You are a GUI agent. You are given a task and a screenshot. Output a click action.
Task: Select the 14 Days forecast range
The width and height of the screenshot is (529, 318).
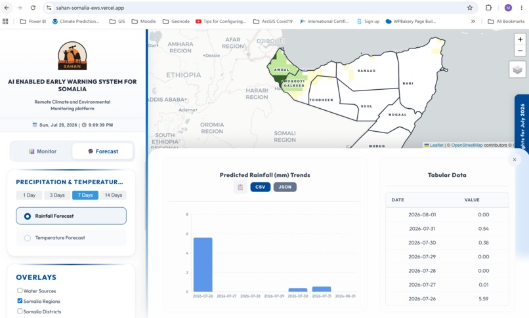(114, 195)
